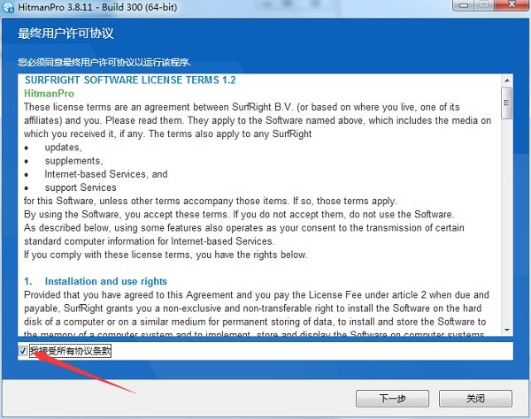531x419 pixels.
Task: Click the 我接受所有协议条款 checkbox label
Action: [x=71, y=351]
